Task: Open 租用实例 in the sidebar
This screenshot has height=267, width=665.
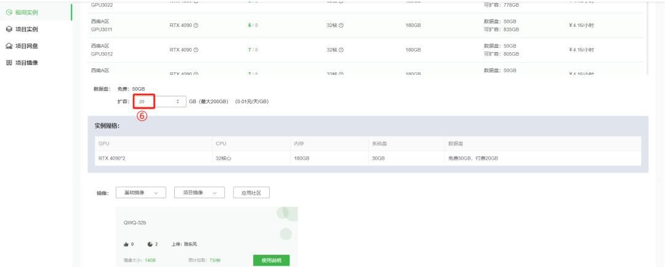Action: [x=26, y=13]
